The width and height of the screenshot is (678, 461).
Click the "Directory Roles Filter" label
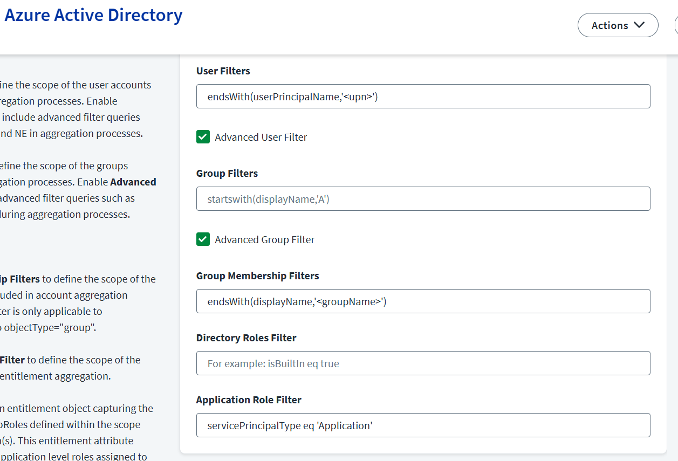(x=246, y=338)
